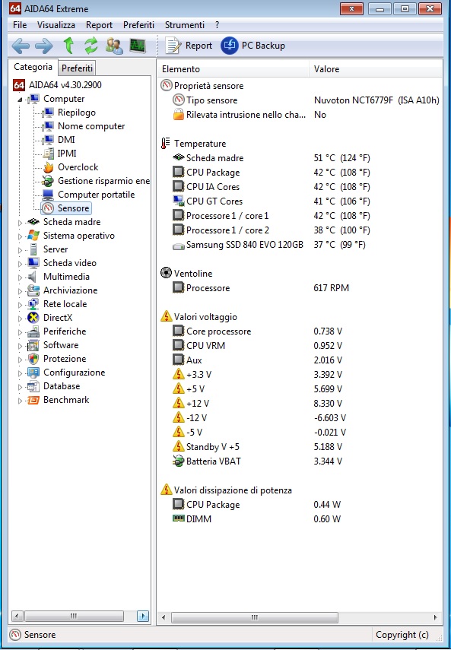Image resolution: width=451 pixels, height=650 pixels.
Task: Go forward with the right arrow toolbar icon
Action: coord(44,46)
